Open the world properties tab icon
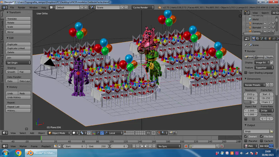Screen dimensions: 279x157 [266, 38]
